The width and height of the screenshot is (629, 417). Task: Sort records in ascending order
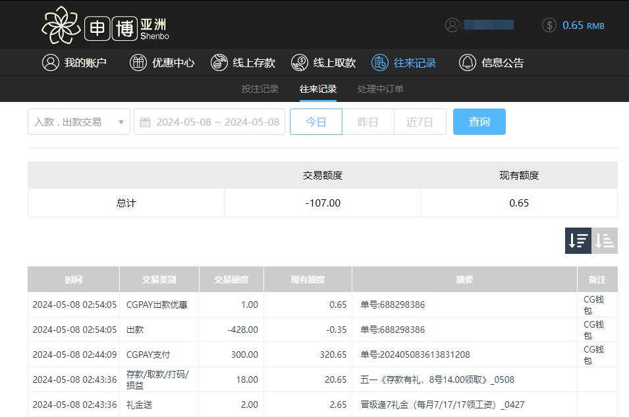pyautogui.click(x=605, y=241)
